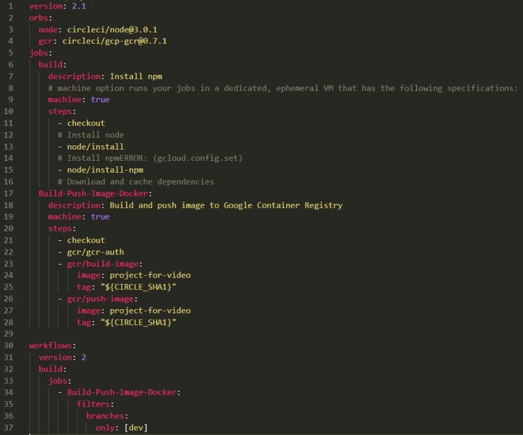Click the comment about machine option and ephemeral VM

283,88
